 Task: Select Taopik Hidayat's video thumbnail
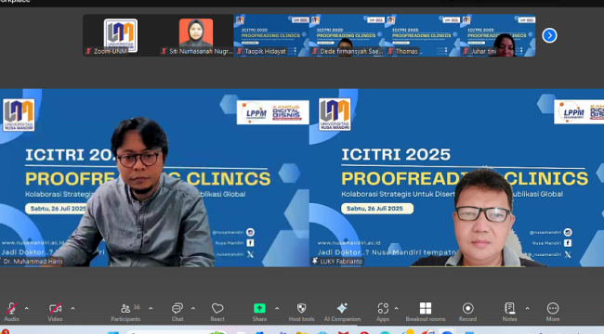point(271,35)
